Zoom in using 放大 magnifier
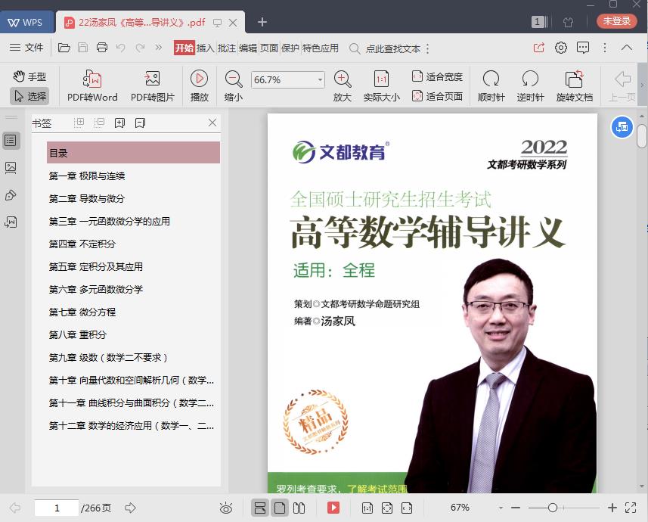 coord(343,86)
